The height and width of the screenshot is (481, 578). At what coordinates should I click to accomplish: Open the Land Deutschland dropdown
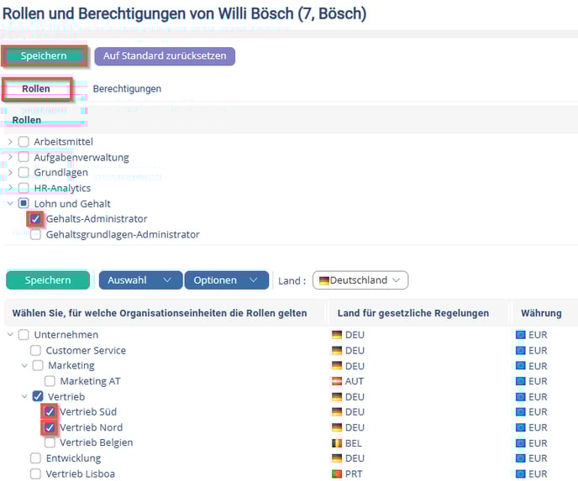click(360, 280)
